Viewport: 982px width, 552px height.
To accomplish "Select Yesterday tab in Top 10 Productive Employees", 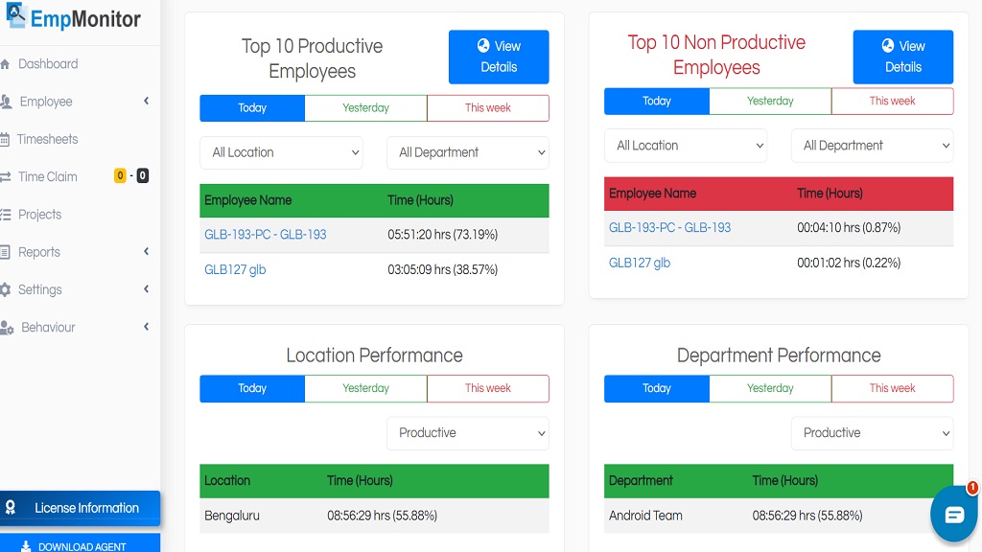I will [x=365, y=108].
